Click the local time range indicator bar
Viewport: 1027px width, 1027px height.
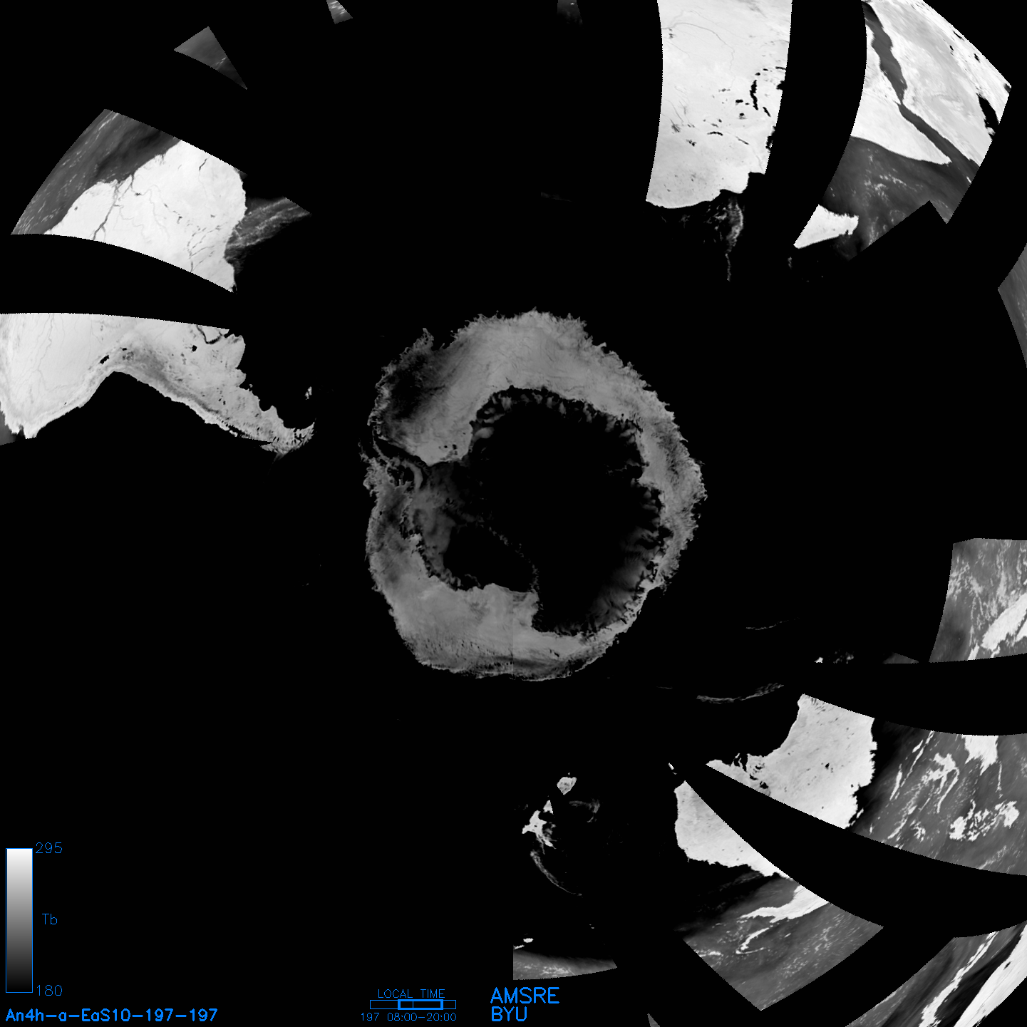pos(413,1004)
